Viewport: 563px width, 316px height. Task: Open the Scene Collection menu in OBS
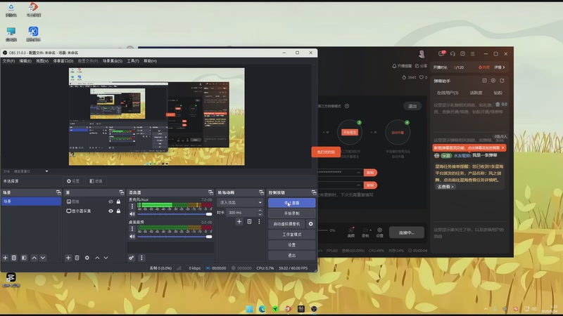(113, 61)
